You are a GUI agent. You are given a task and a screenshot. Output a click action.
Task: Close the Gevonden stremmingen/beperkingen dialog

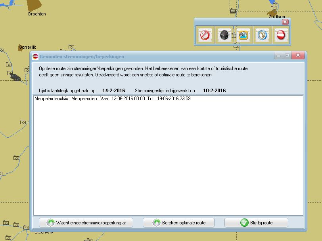click(298, 55)
